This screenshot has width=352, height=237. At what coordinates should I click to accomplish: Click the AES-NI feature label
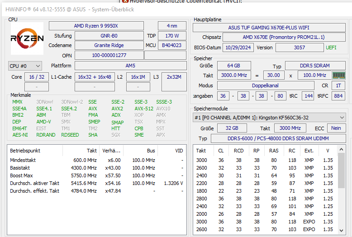click(x=20, y=135)
